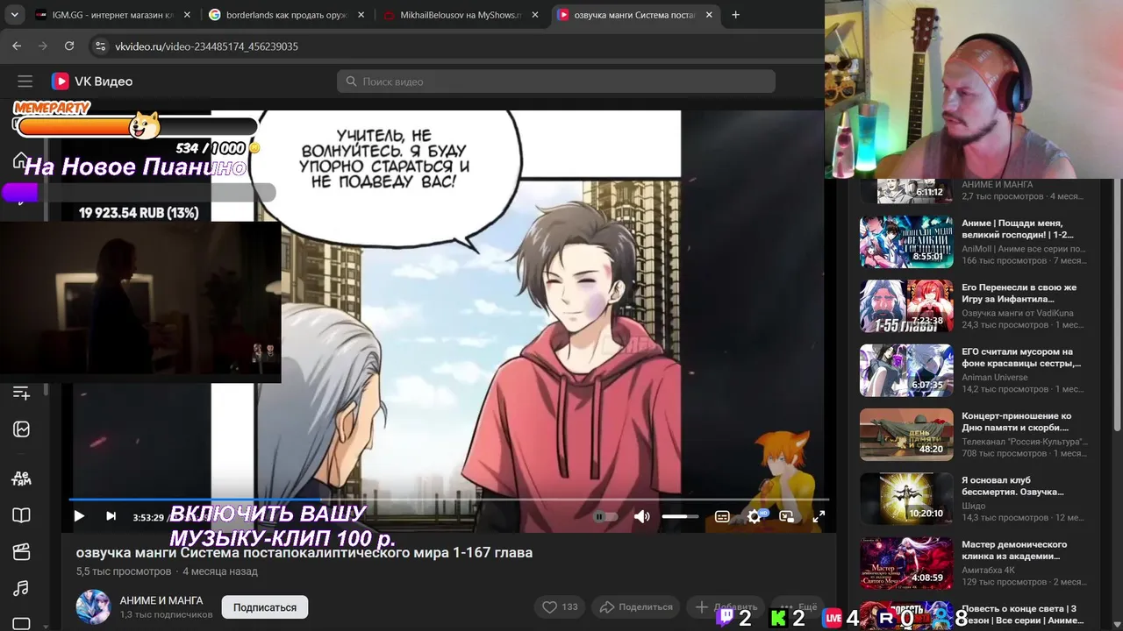
Task: Open the Аниме | Пощади меня title link
Action: pos(1018,230)
